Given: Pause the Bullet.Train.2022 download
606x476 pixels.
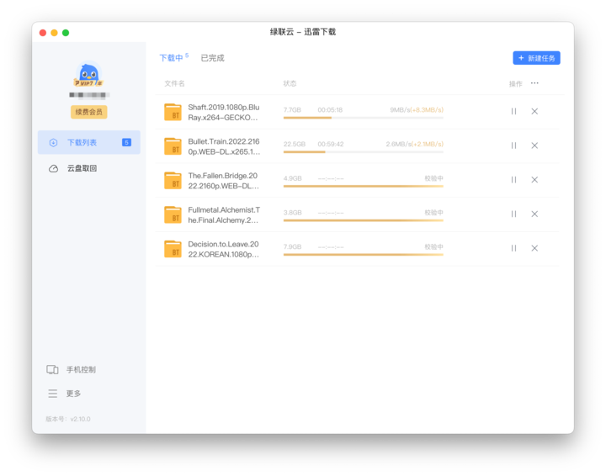Looking at the screenshot, I should (513, 145).
